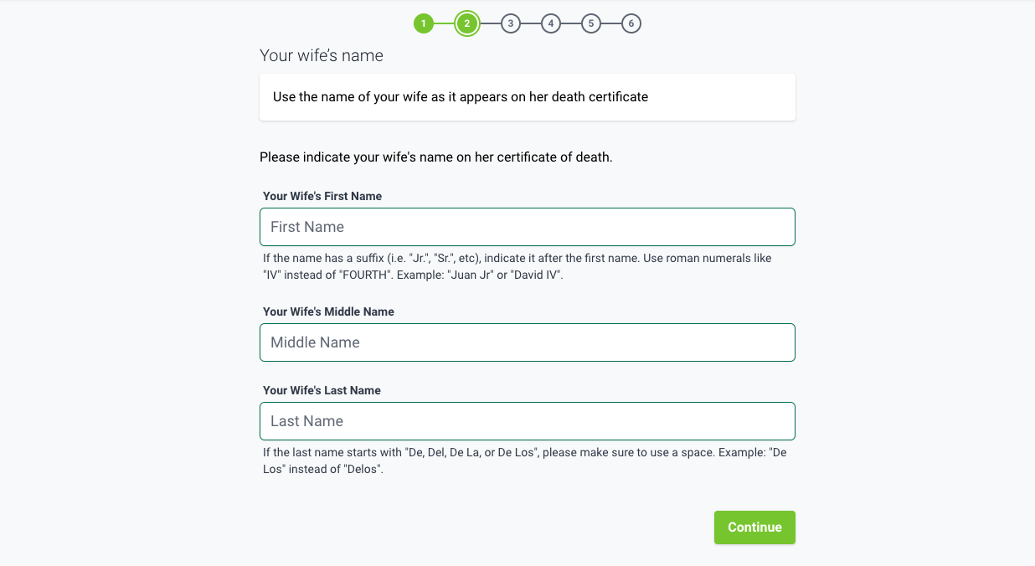Focus the wife's First Name field

(527, 227)
